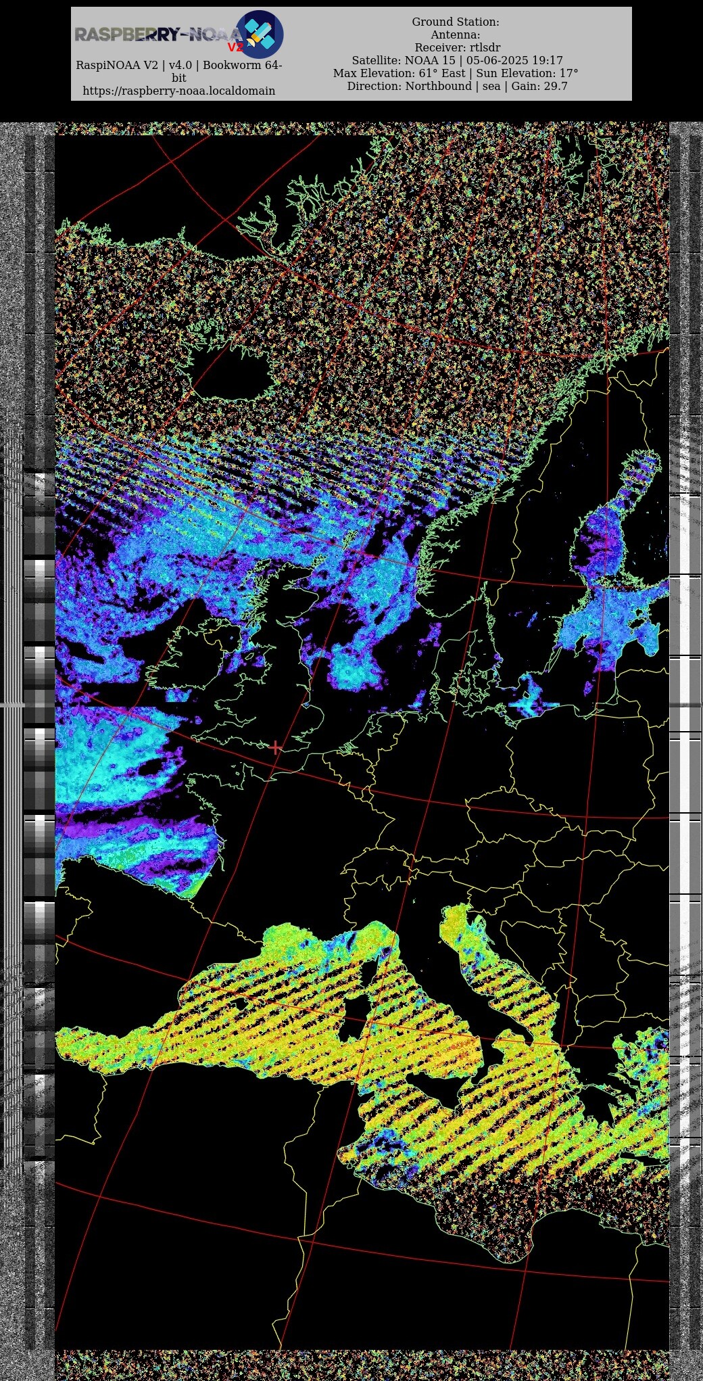The height and width of the screenshot is (1381, 703).
Task: Click the Raspberry-NOAA V2 satellite logo icon
Action: (260, 34)
